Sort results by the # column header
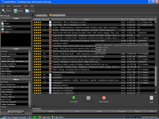The height and width of the screenshot is (119, 159). [x=44, y=20]
